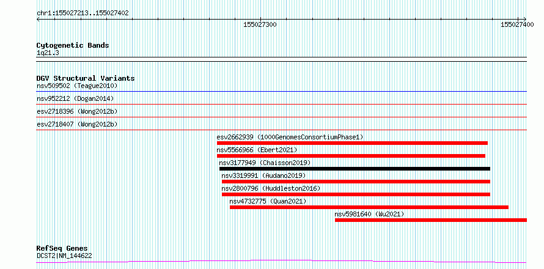The image size is (544, 269).
Task: Open variant nsv952212 (Dogan2014) label
Action: point(75,98)
